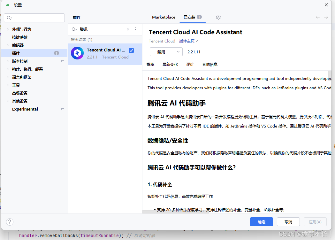The width and height of the screenshot is (335, 240).
Task: Select Experimental in the settings tree
Action: coord(25,109)
